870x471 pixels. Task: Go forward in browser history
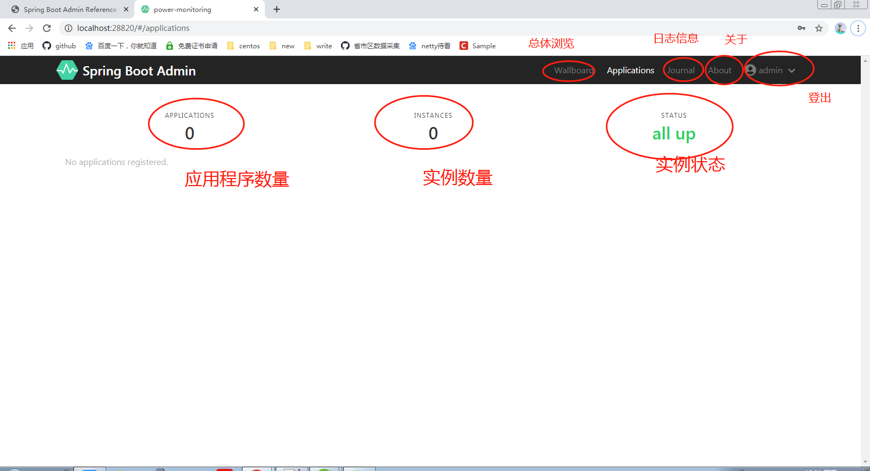(29, 28)
